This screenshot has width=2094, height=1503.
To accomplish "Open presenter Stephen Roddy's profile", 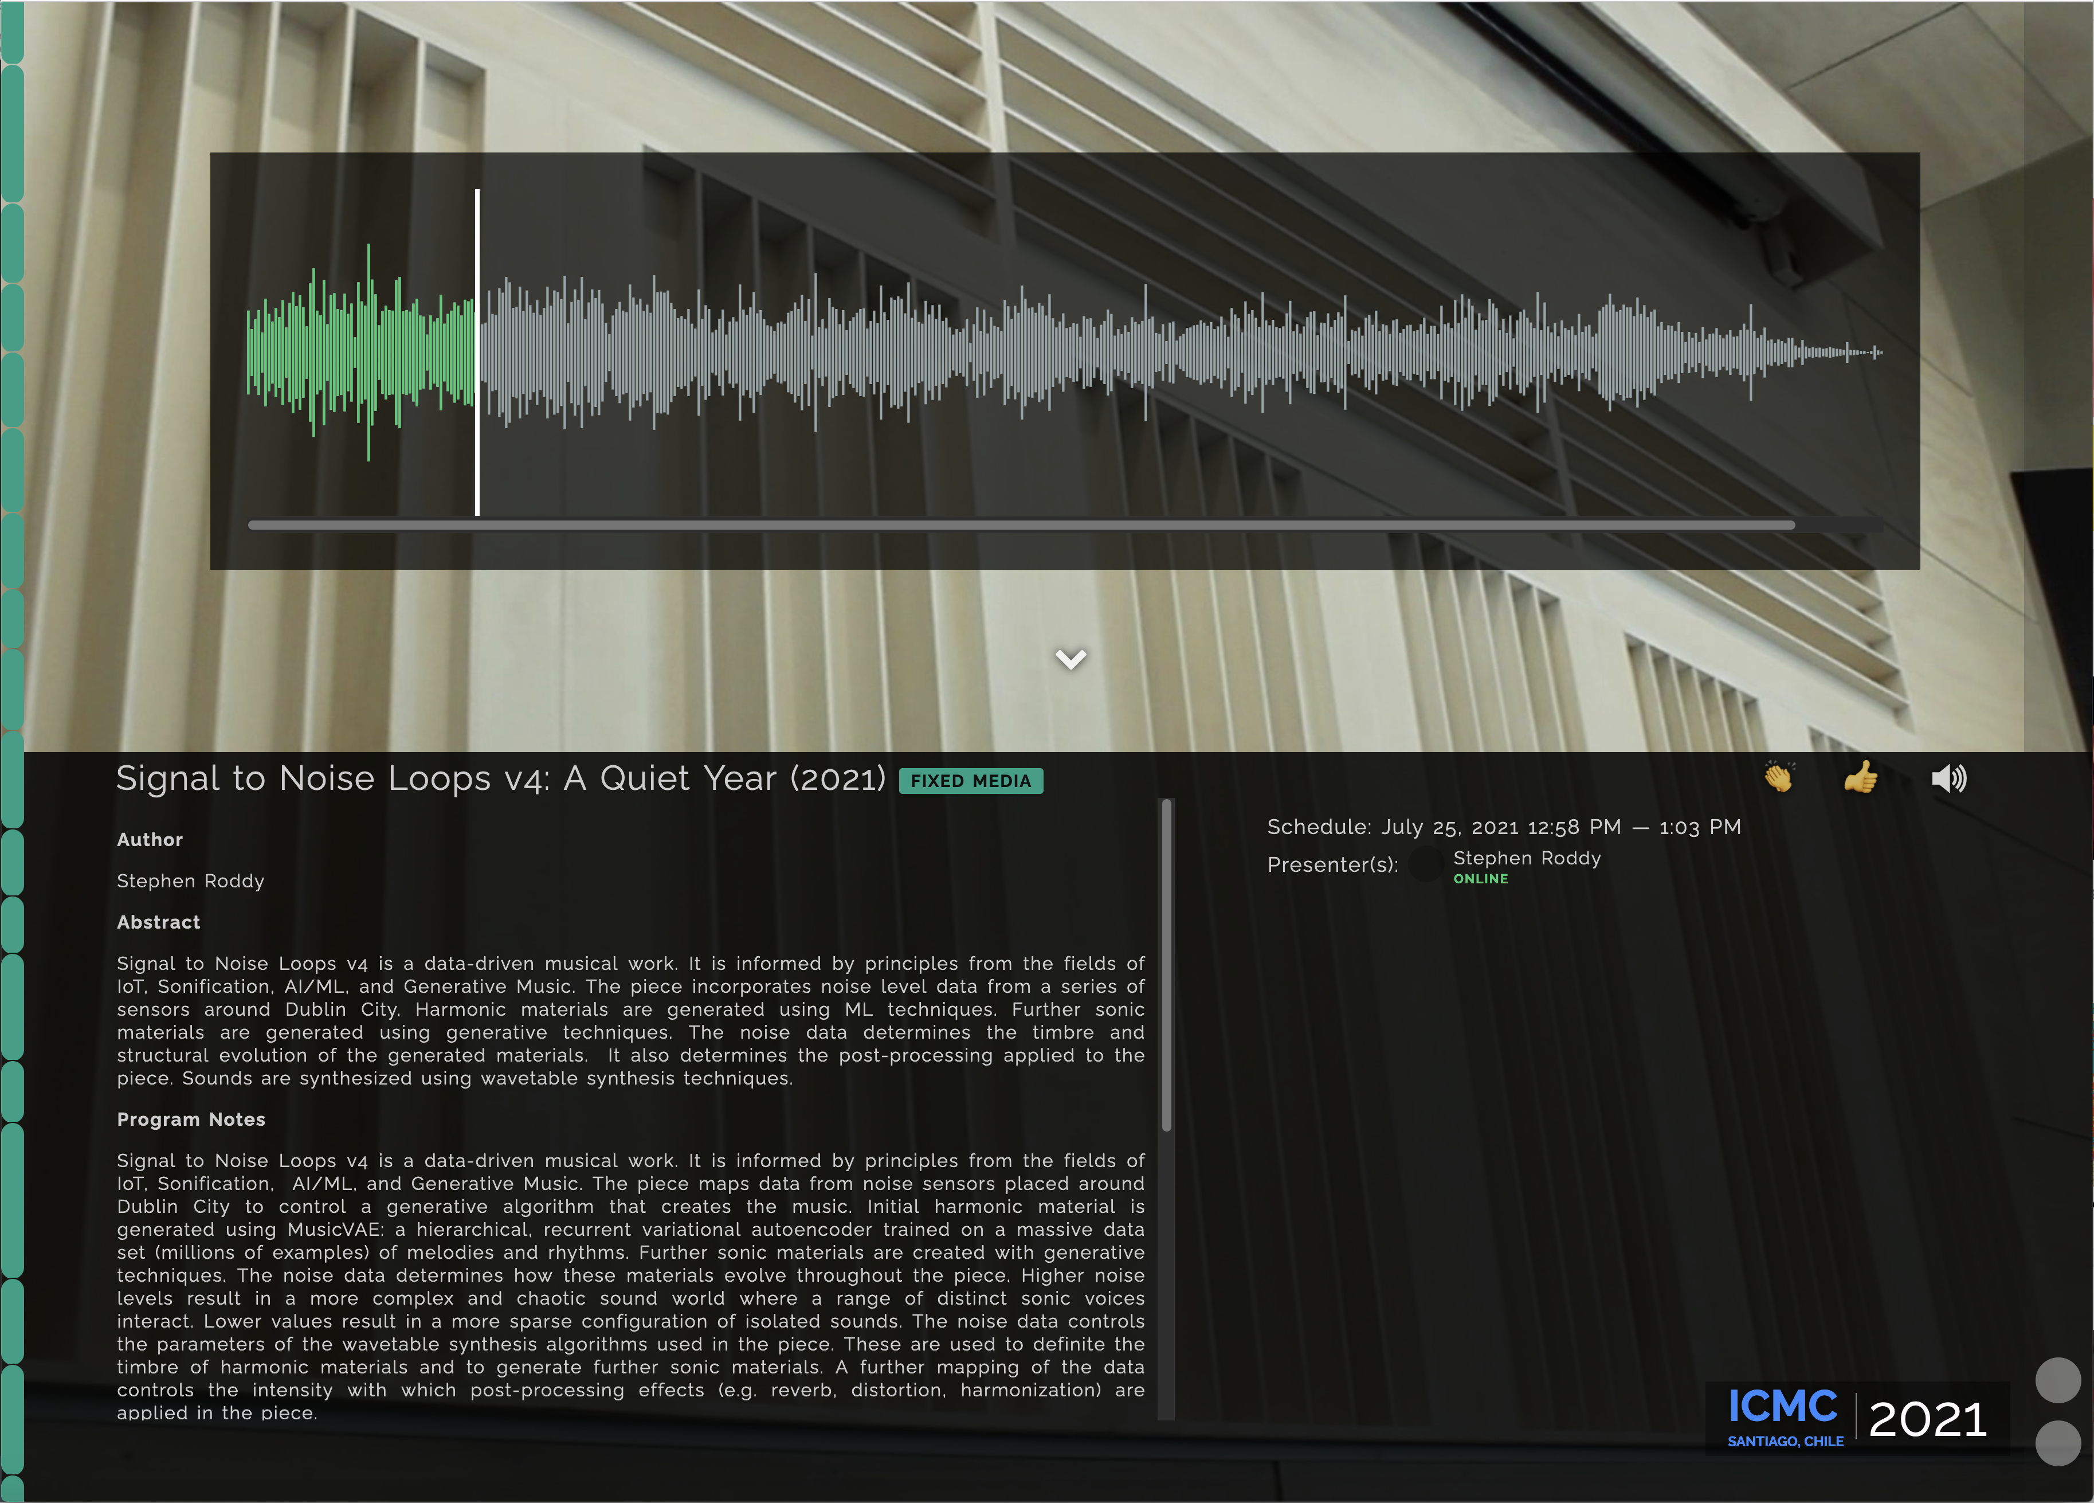I will tap(1527, 858).
